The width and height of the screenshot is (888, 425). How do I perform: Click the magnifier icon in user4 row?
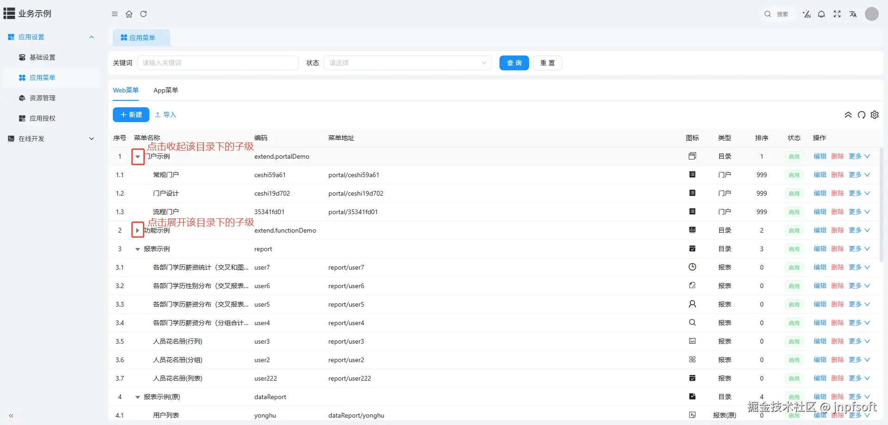pos(692,322)
